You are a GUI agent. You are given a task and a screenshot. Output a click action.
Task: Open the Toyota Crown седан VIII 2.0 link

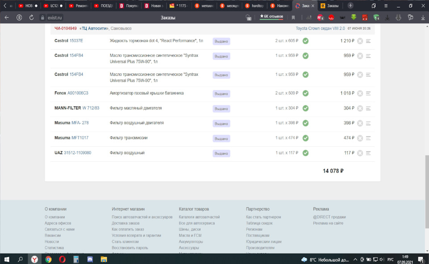click(x=320, y=29)
